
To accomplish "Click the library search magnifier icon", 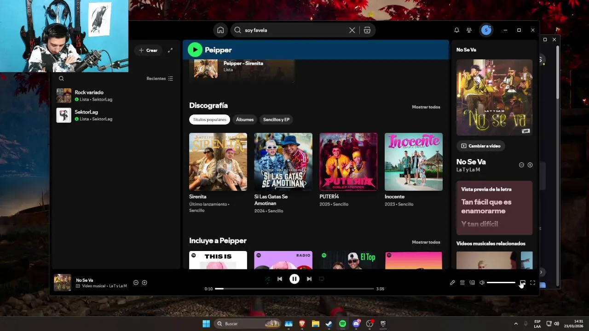I will (x=61, y=79).
